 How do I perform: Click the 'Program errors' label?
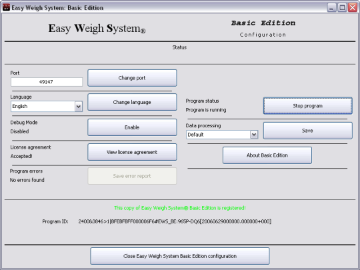[26, 171]
